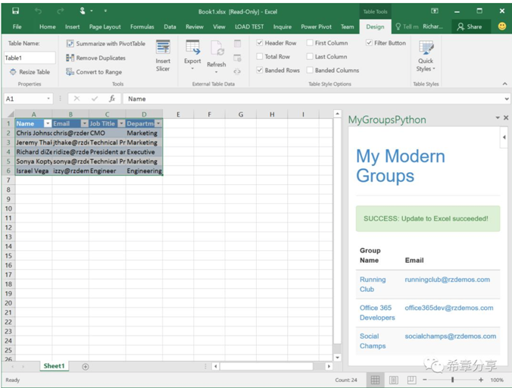
Task: Switch to the Page Layout tab
Action: click(105, 27)
